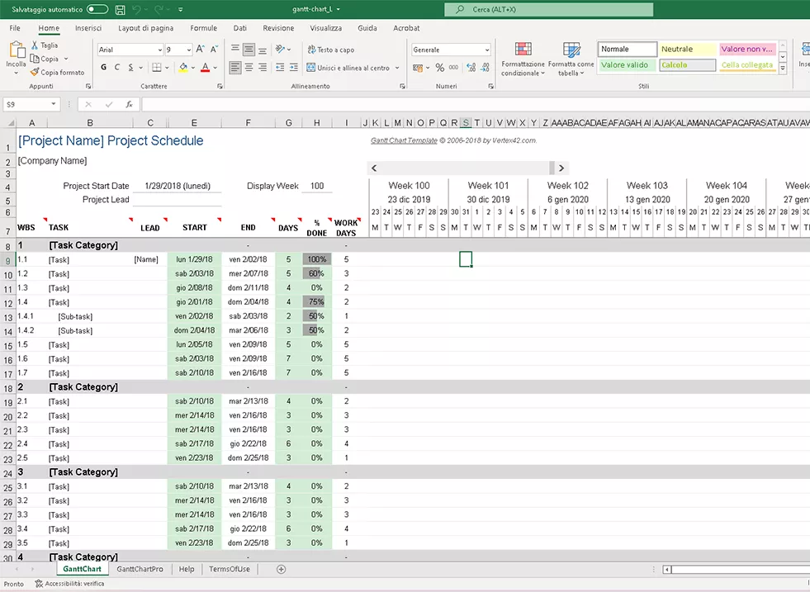Click Unisci e allinea al centro

coord(348,68)
